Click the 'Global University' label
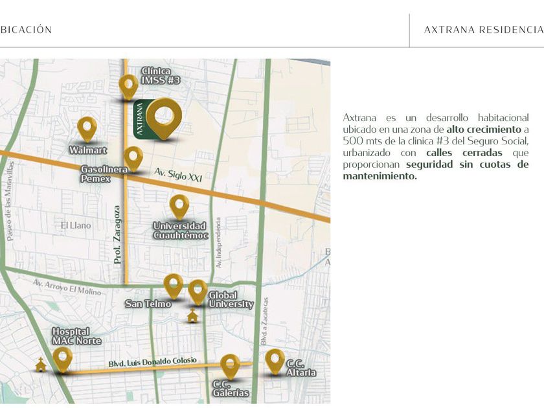Image resolution: width=544 pixels, height=408 pixels. click(x=231, y=300)
